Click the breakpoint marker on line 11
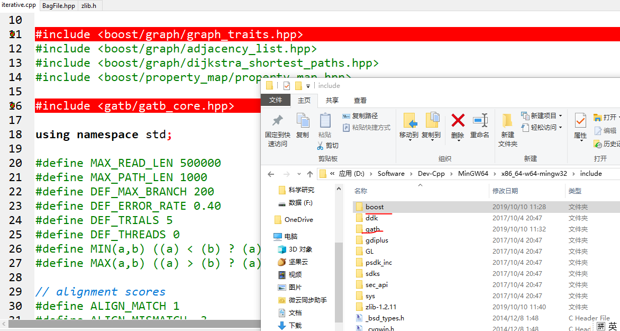The image size is (620, 331). tap(12, 34)
